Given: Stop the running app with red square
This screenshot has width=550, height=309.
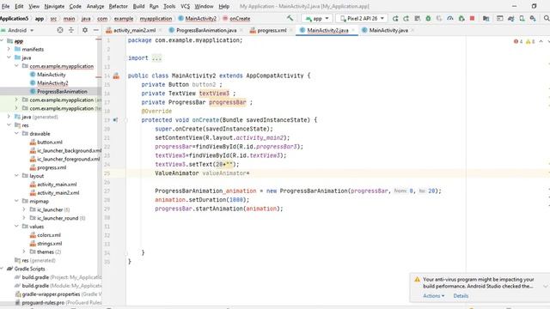Looking at the screenshot, I should point(472,18).
